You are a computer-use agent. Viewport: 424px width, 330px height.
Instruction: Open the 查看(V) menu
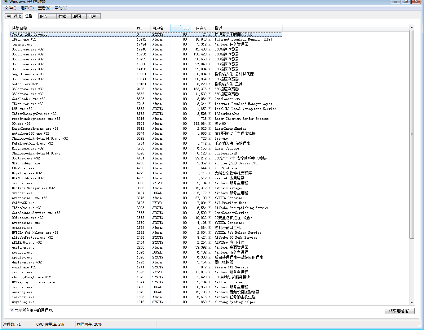click(44, 8)
